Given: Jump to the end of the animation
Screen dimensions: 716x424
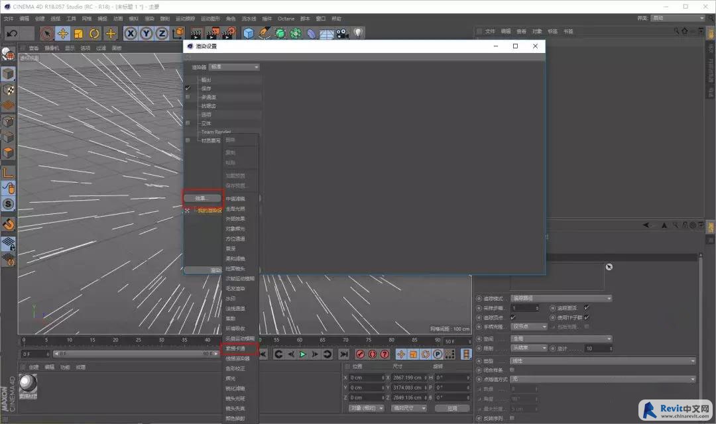Looking at the screenshot, I should 344,354.
